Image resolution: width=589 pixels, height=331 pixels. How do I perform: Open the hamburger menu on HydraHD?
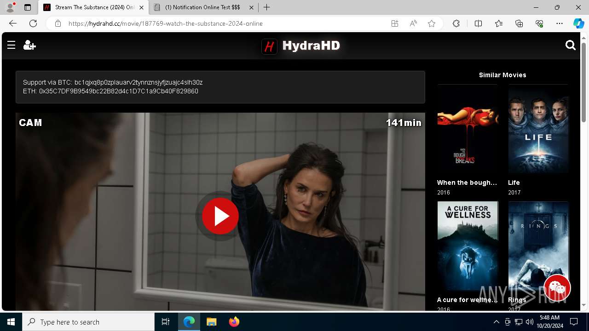tap(11, 45)
